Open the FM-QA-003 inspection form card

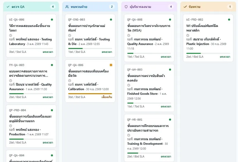pos(31,81)
